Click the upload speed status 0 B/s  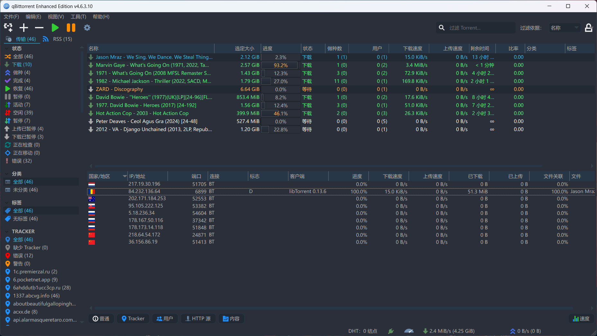tap(525, 331)
